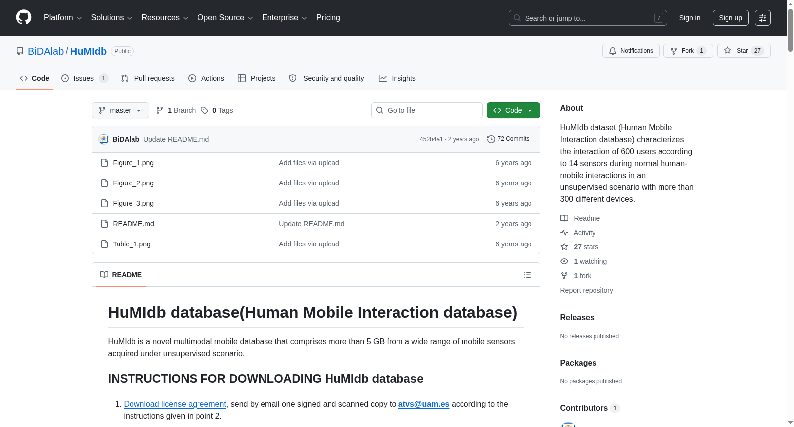Click the tag icon beside 0 Tags

click(204, 110)
